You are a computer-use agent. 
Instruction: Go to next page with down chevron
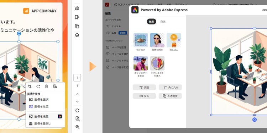coord(77,102)
